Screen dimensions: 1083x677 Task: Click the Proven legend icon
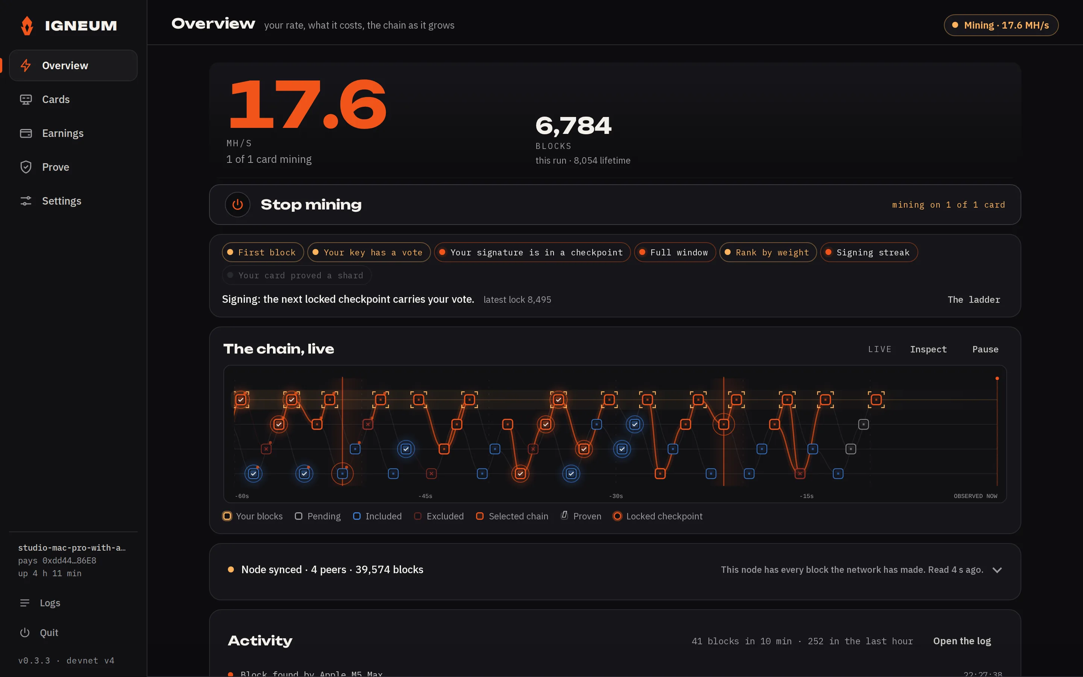click(x=565, y=515)
